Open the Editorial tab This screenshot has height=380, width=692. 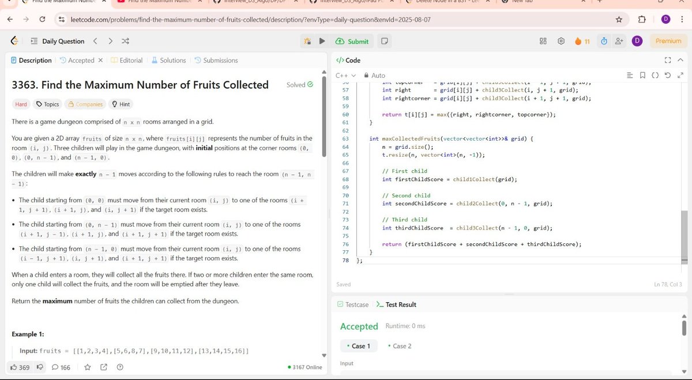(x=127, y=60)
